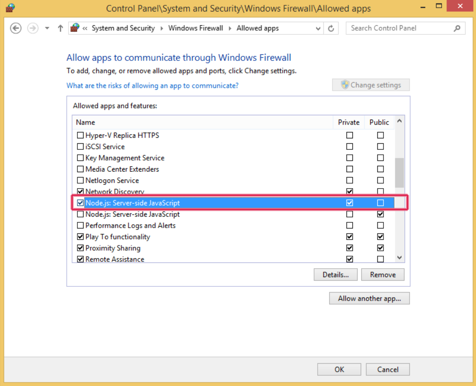Select the Play To functionality row text

[118, 237]
